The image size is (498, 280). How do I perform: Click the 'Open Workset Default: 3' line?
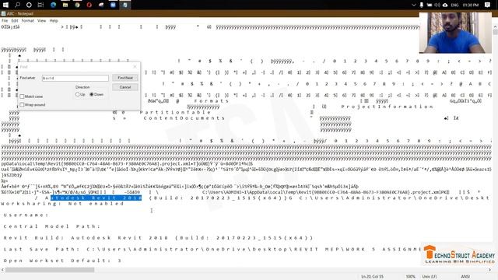click(x=62, y=261)
